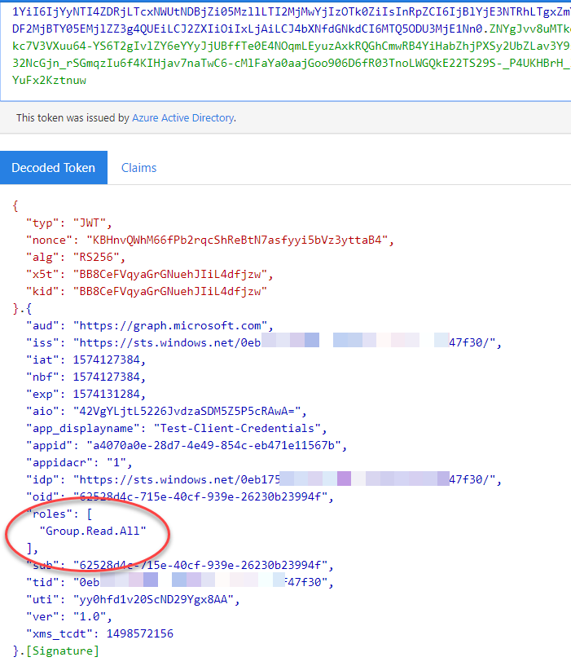Click the nbf value 1574127384
571x666 pixels.
(107, 377)
